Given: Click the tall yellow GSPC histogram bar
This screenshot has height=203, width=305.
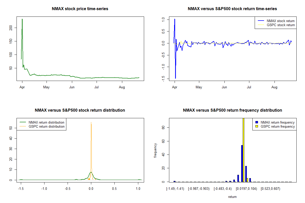Looking at the screenshot, I should [243, 150].
